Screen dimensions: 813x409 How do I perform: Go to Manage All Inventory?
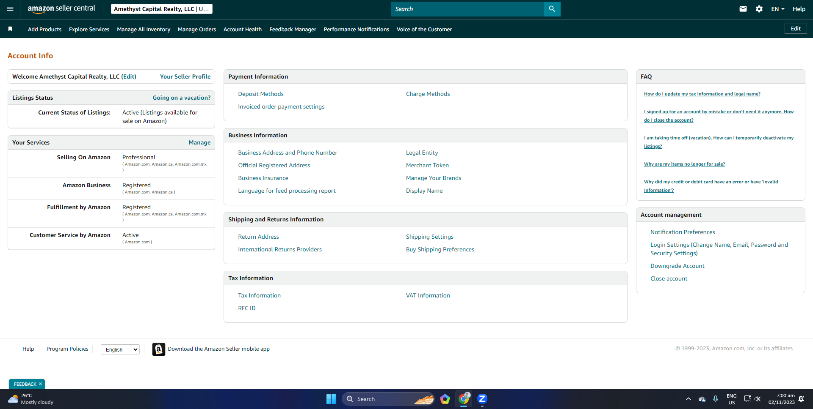pos(144,29)
